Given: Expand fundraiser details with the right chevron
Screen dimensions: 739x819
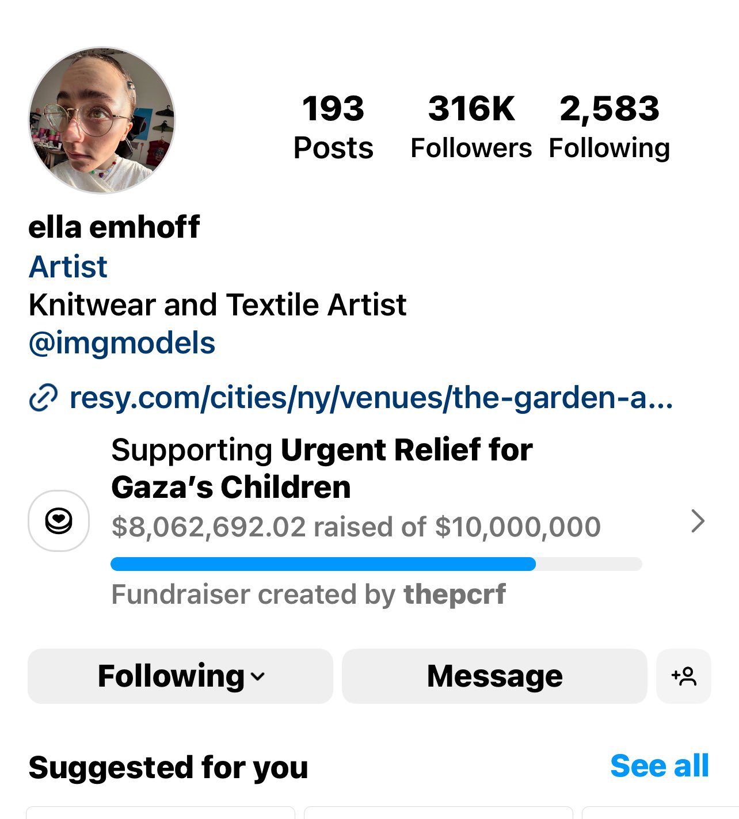Looking at the screenshot, I should click(x=698, y=521).
